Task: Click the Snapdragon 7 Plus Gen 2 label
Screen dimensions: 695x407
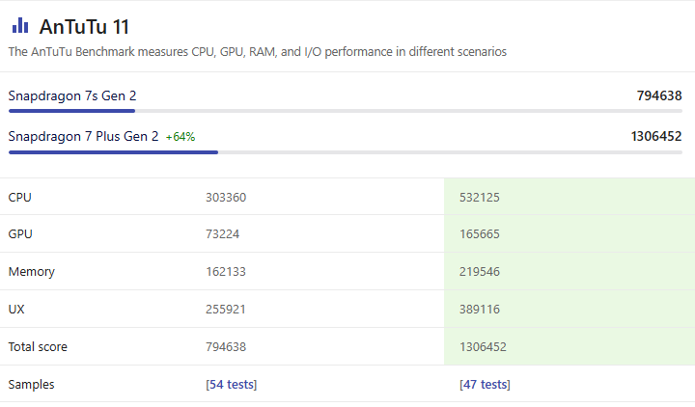Action: point(83,136)
